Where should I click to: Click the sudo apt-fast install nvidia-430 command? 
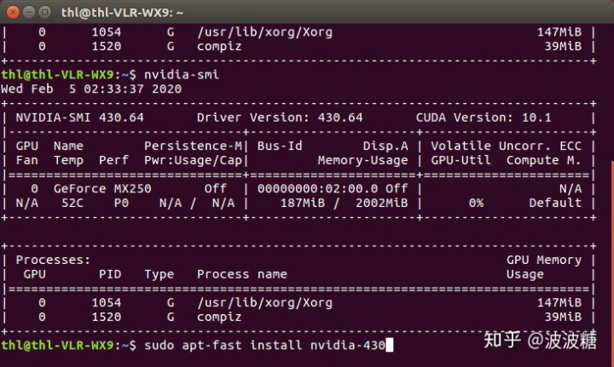click(x=264, y=346)
